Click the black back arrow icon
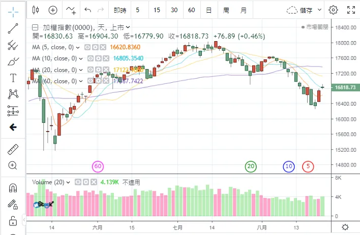This screenshot has height=235, width=360. [x=13, y=127]
